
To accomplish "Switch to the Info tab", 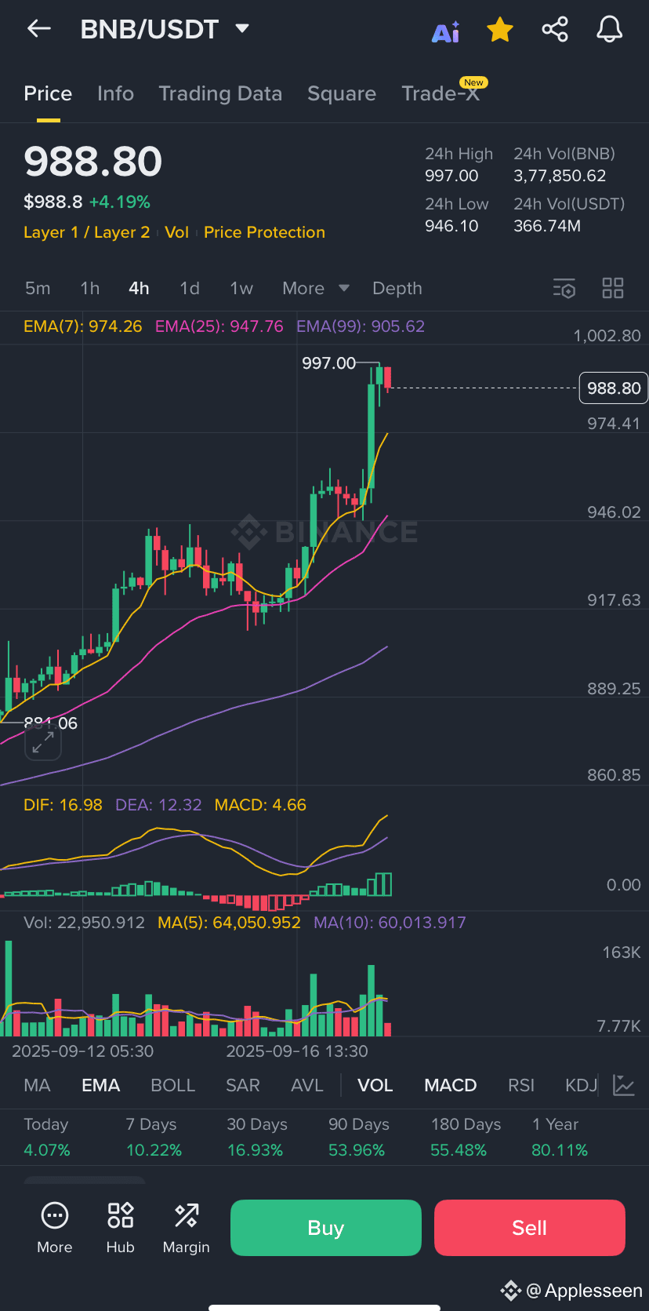I will (115, 93).
